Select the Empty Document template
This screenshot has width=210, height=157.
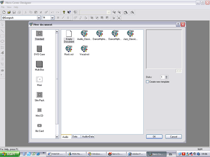pyautogui.click(x=69, y=36)
